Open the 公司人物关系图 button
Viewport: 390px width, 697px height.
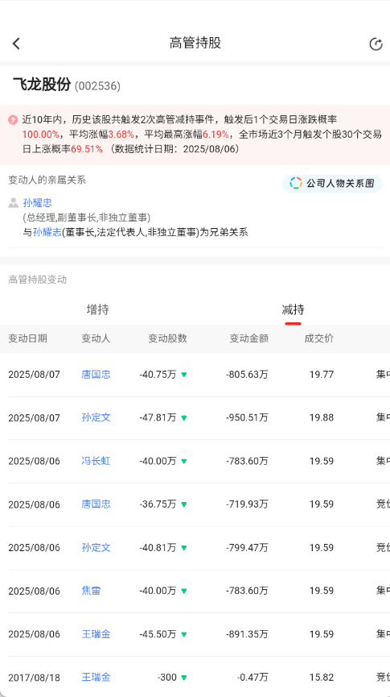point(332,183)
